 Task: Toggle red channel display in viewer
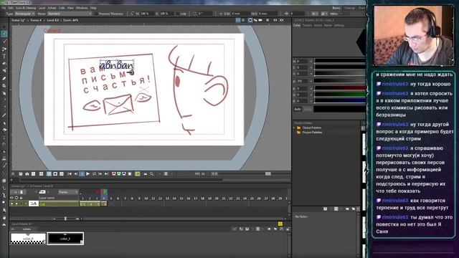114,173
